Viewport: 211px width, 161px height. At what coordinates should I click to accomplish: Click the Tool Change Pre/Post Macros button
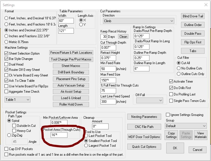tap(71, 59)
